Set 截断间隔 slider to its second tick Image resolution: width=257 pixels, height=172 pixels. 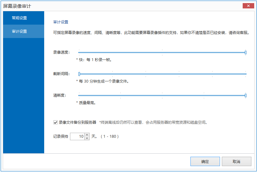(x=113, y=74)
